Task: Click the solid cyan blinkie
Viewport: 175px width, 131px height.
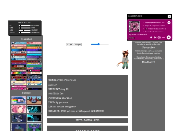Action: coord(34,55)
